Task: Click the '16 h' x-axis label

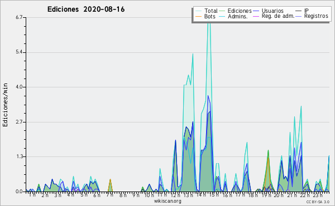Action: point(227,195)
